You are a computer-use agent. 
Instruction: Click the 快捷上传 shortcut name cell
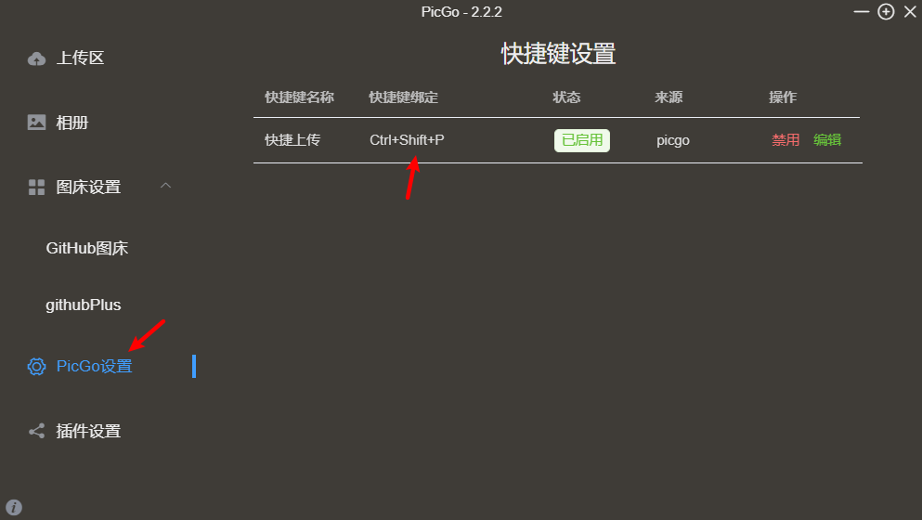292,140
